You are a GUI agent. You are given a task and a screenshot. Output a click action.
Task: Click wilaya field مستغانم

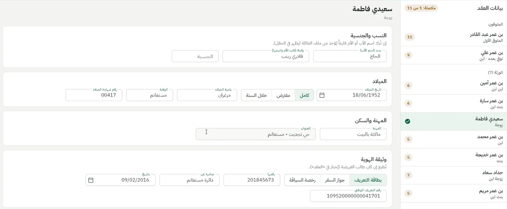tap(150, 95)
